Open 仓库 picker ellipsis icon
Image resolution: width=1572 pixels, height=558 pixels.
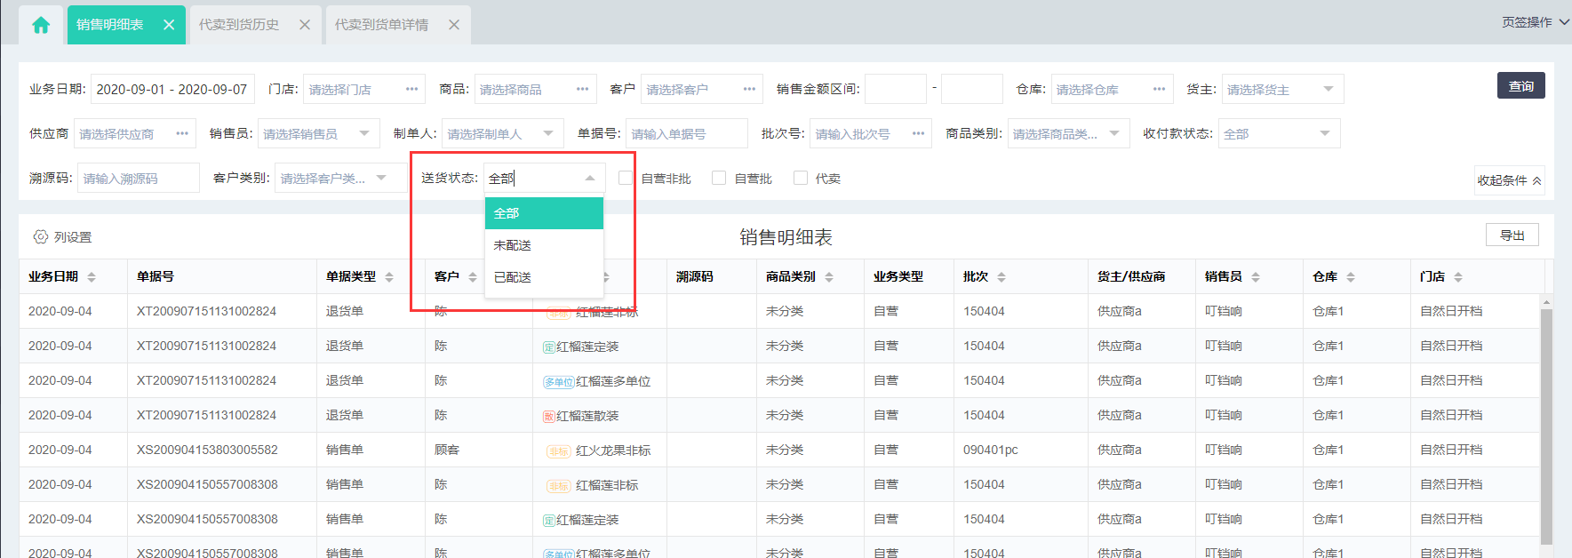(x=1160, y=89)
